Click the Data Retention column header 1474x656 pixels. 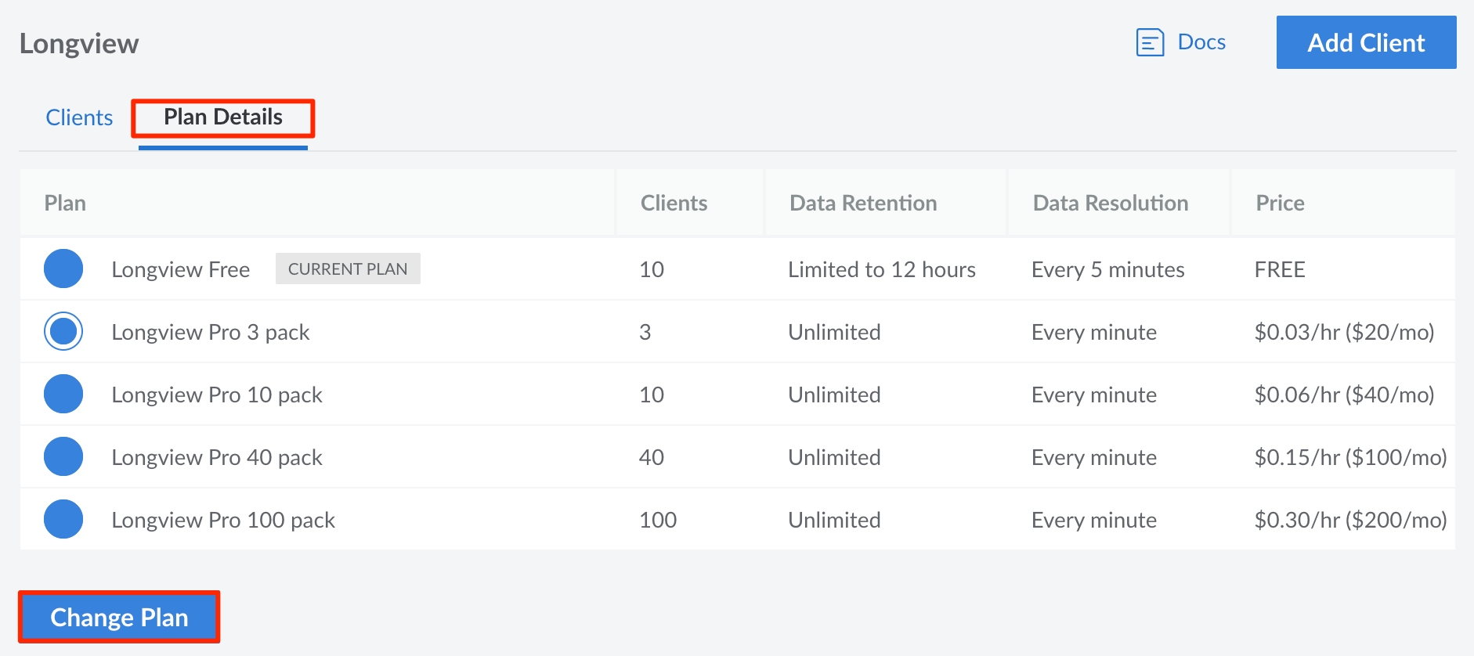tap(863, 204)
